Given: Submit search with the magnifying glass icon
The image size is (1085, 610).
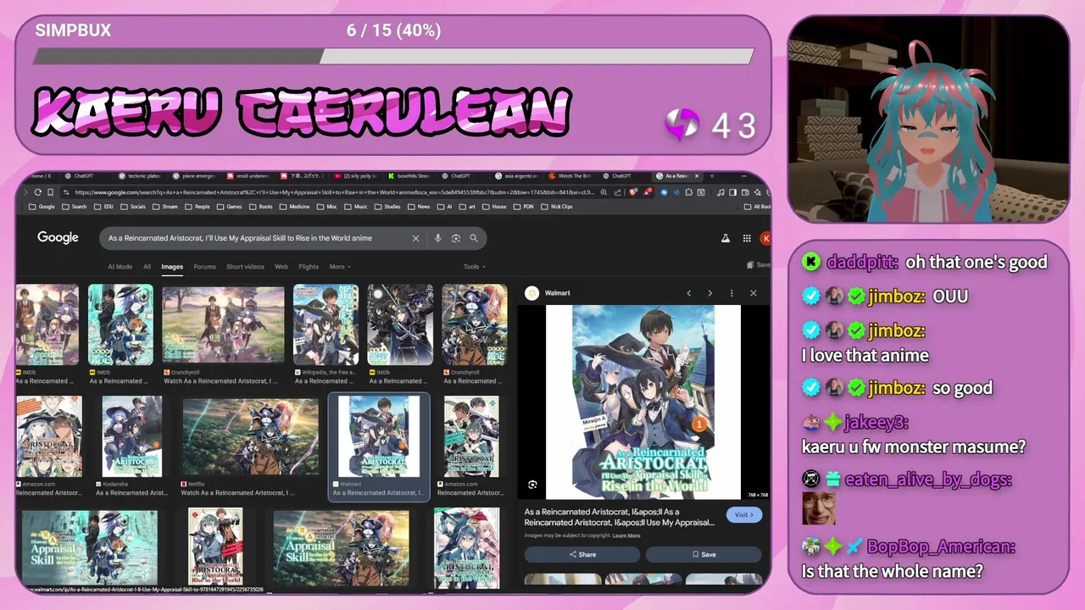Looking at the screenshot, I should pyautogui.click(x=474, y=238).
